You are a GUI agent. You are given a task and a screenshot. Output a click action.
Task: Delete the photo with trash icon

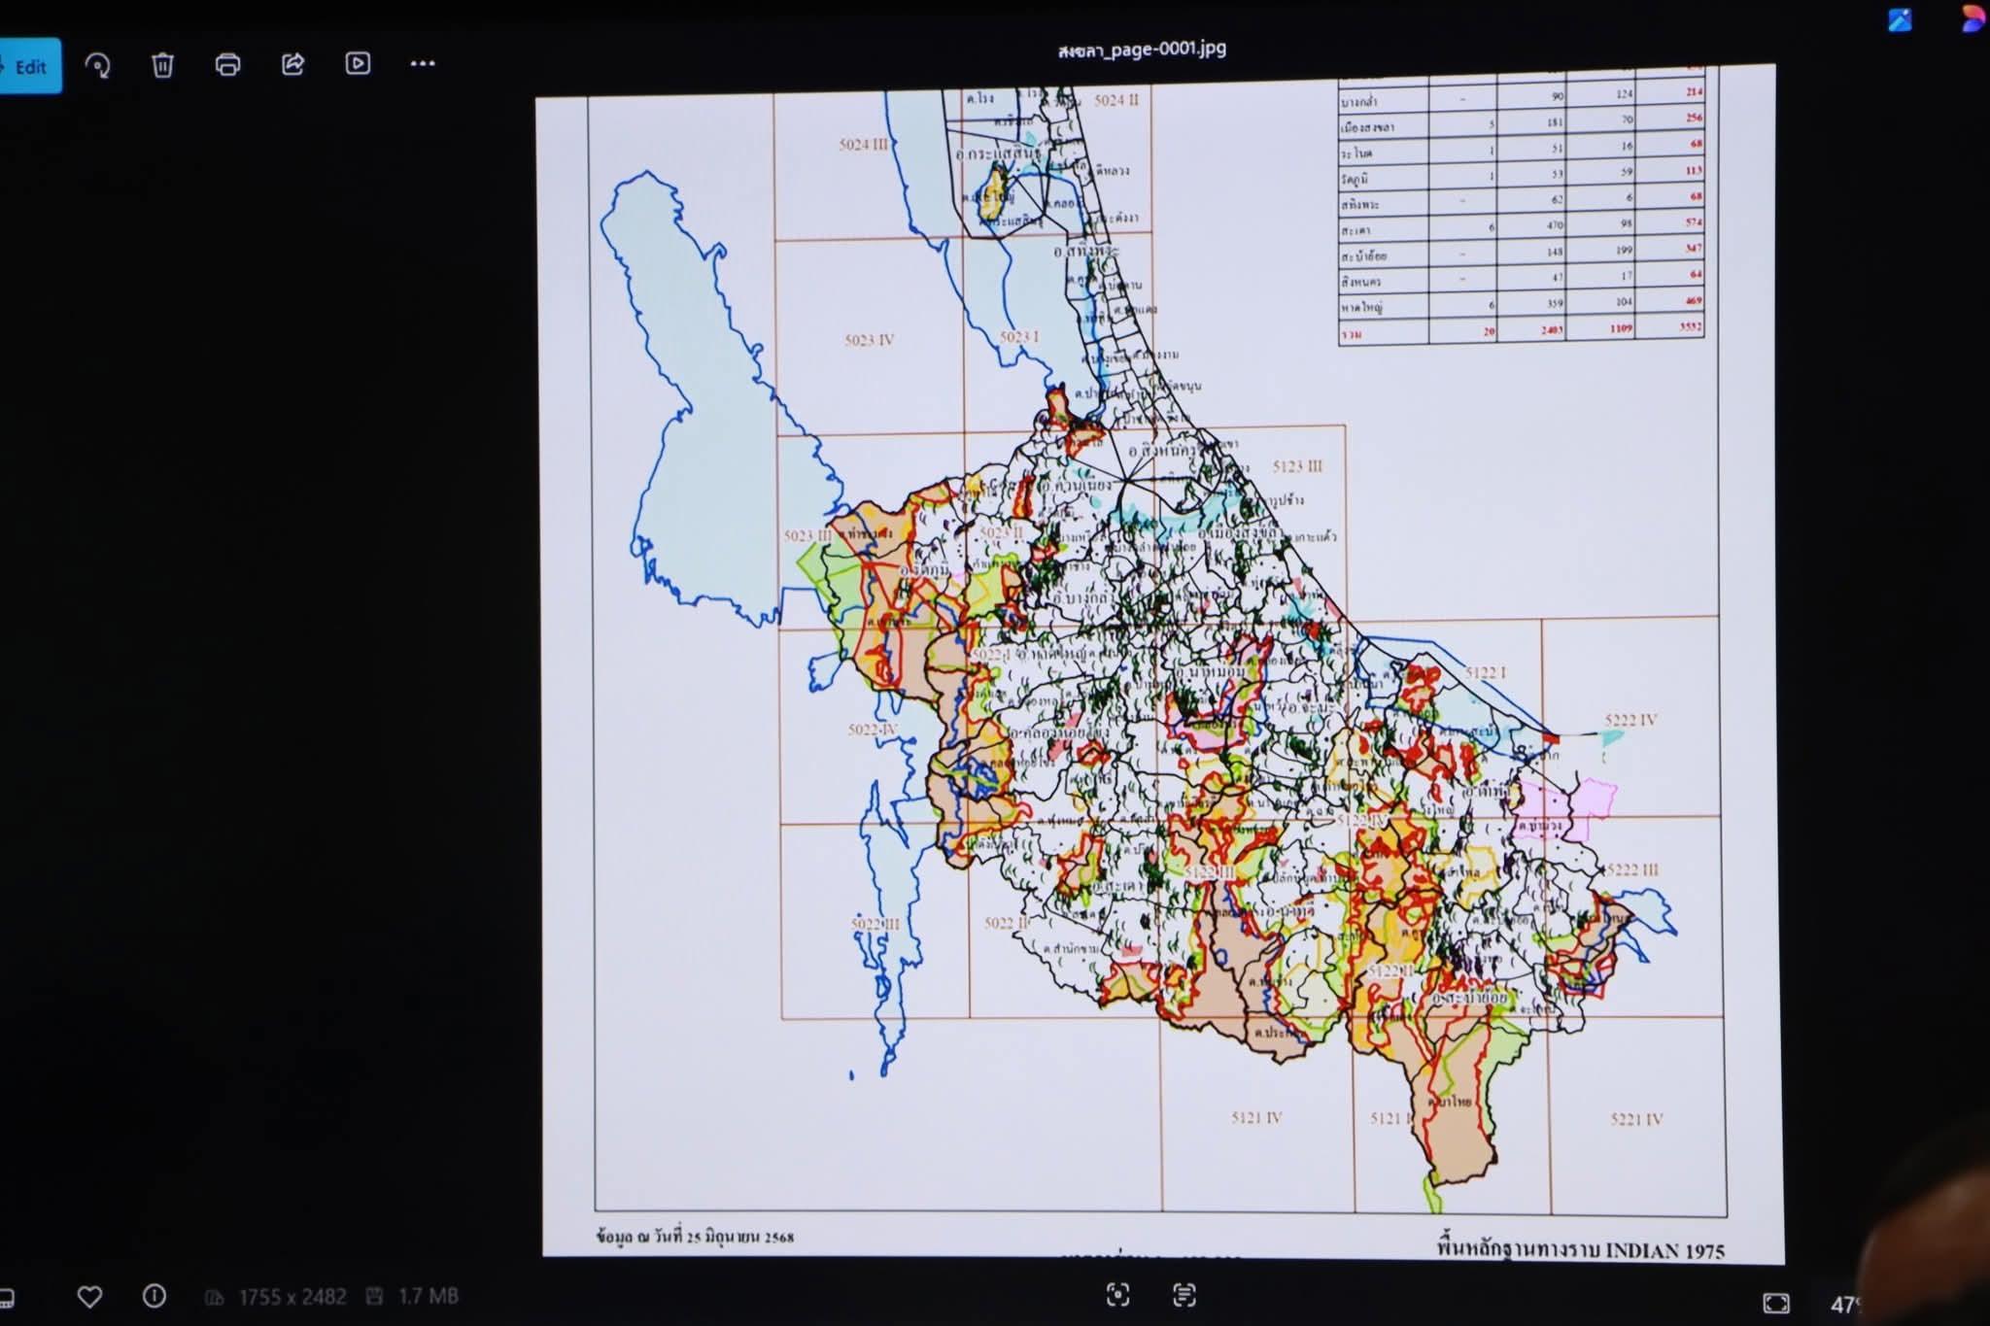click(x=162, y=65)
